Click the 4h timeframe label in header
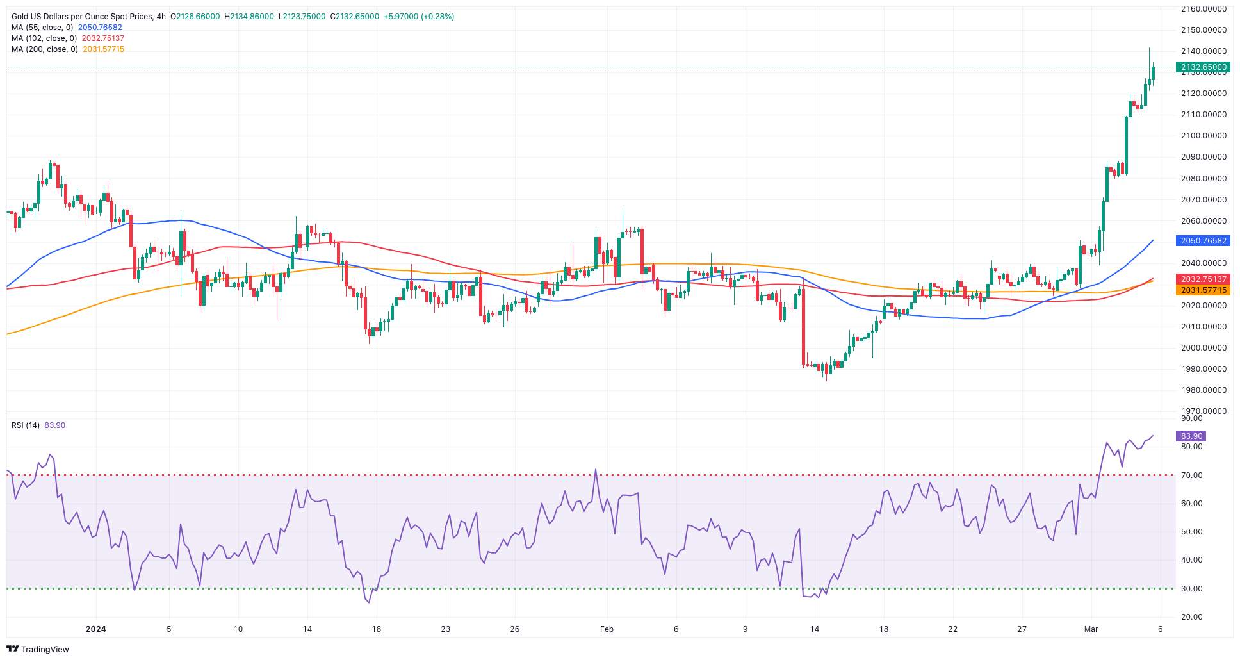Image resolution: width=1240 pixels, height=660 pixels. click(x=161, y=17)
